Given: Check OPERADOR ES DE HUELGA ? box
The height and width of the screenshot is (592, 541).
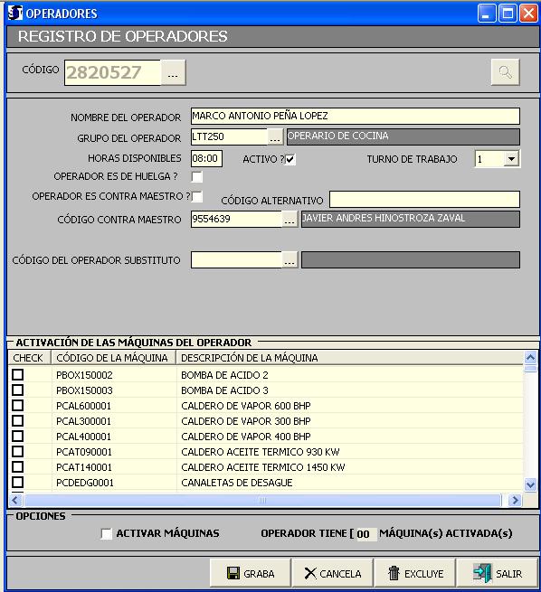Looking at the screenshot, I should point(197,176).
